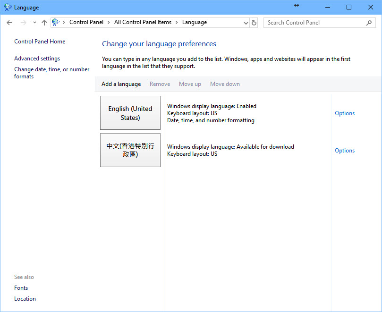The height and width of the screenshot is (312, 382).
Task: Open Control Panel Home link
Action: click(40, 42)
